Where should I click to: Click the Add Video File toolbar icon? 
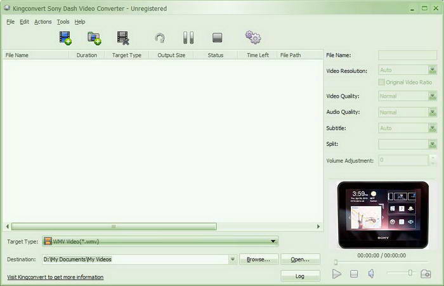(65, 38)
